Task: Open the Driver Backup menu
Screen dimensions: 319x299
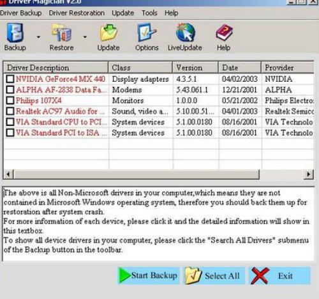Action: [20, 13]
